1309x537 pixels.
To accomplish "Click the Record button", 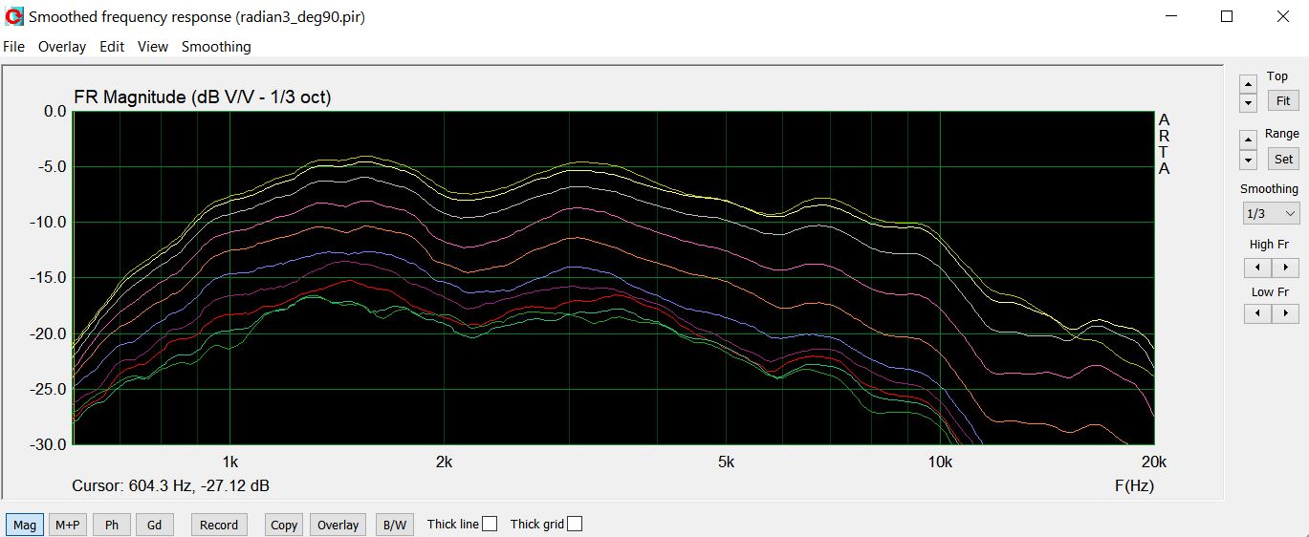I will 219,525.
